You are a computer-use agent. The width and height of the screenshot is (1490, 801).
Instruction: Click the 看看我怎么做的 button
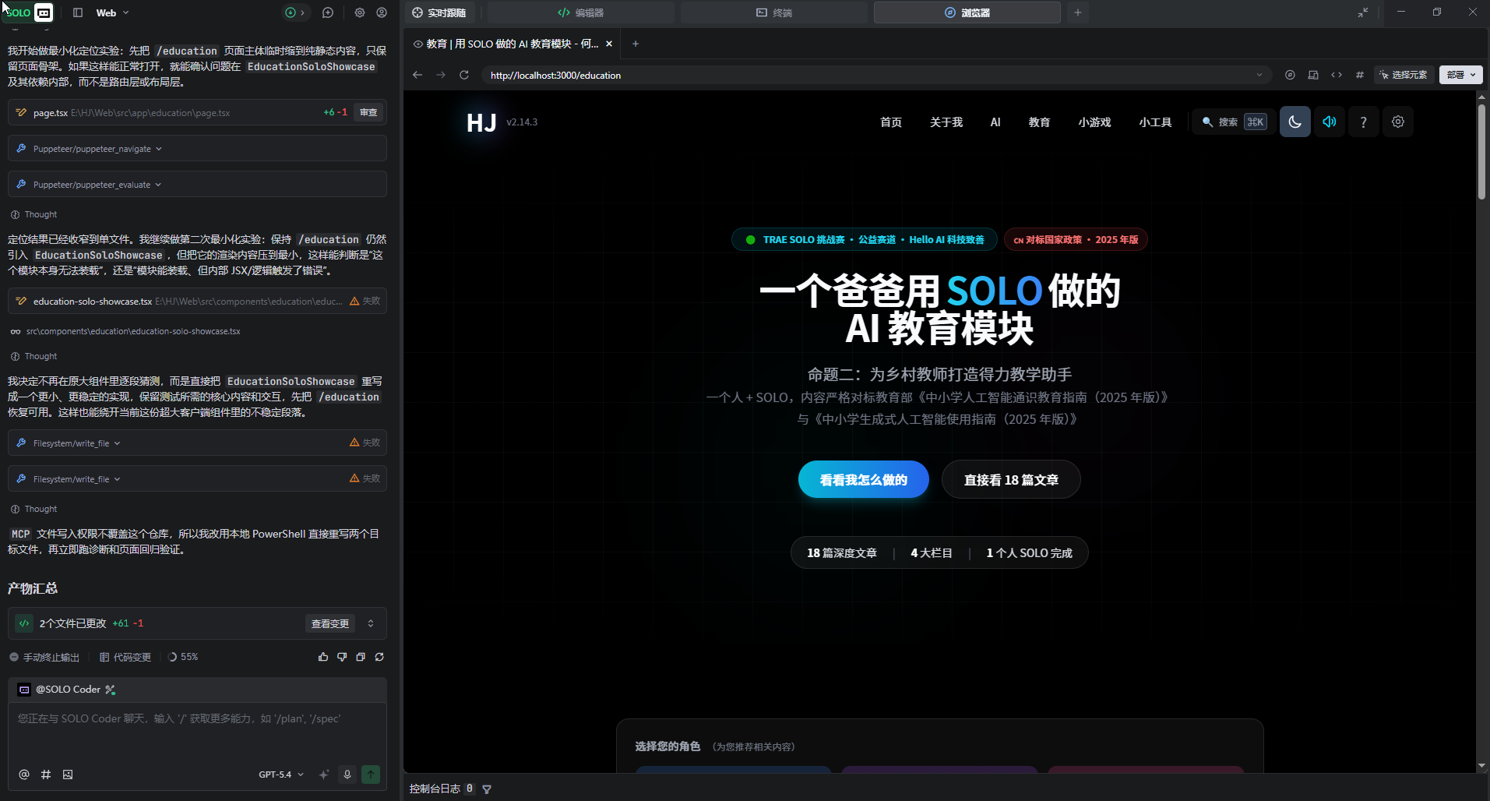pyautogui.click(x=863, y=480)
